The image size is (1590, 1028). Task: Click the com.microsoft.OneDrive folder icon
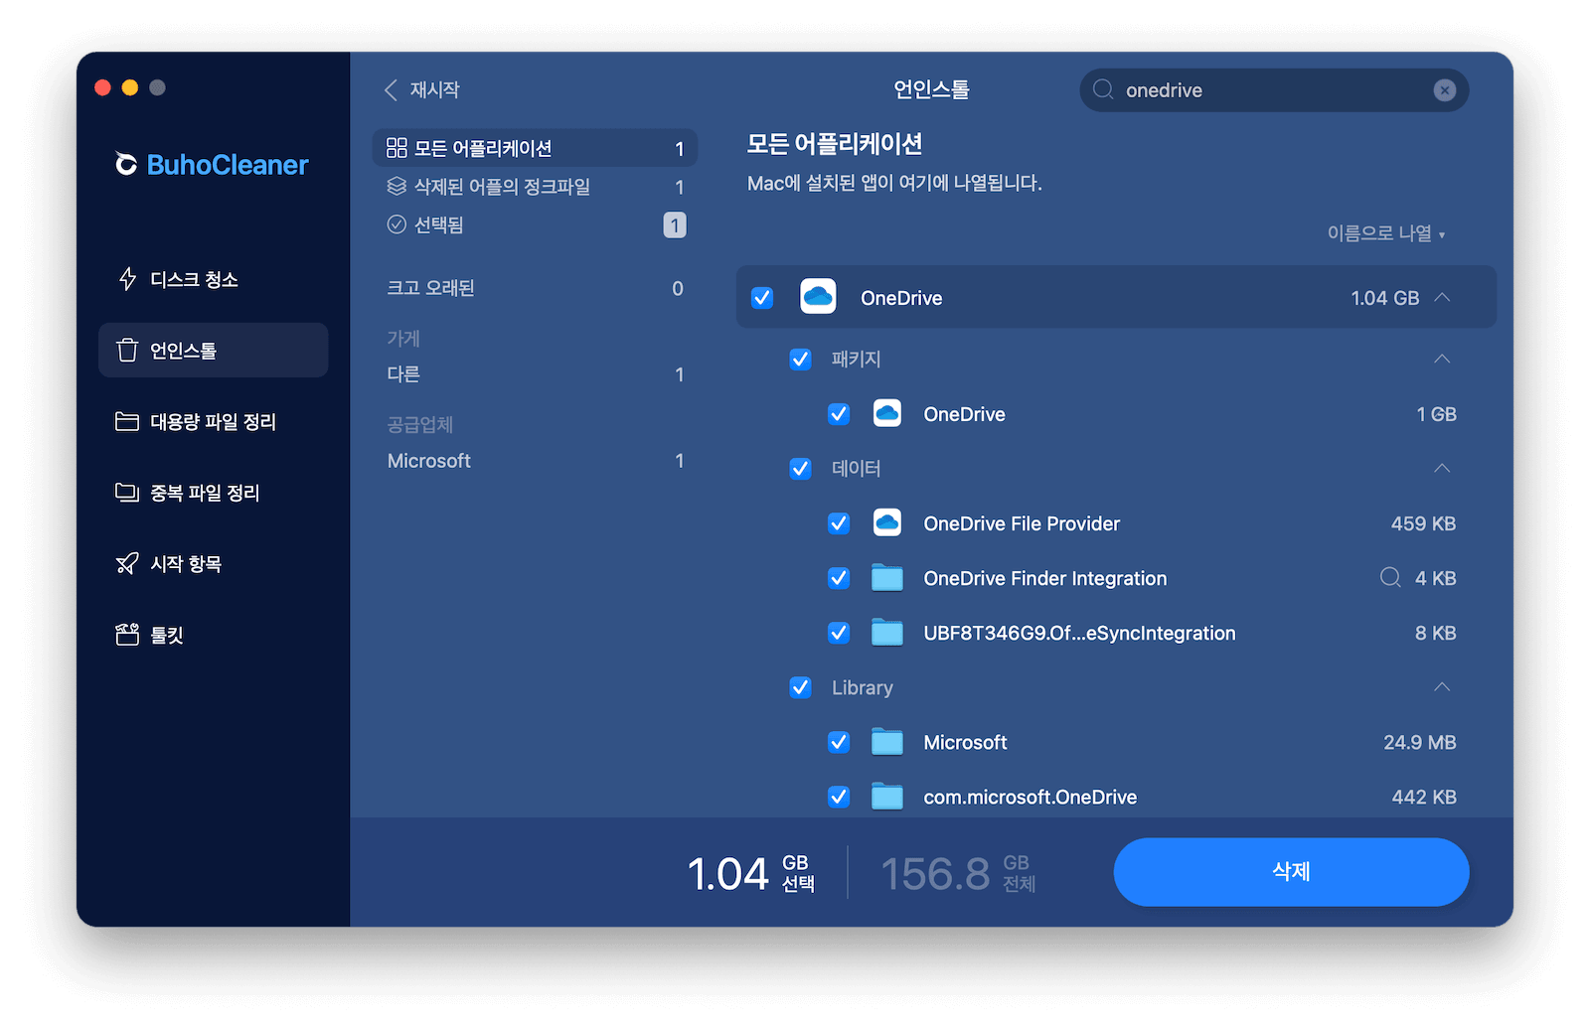tap(887, 796)
